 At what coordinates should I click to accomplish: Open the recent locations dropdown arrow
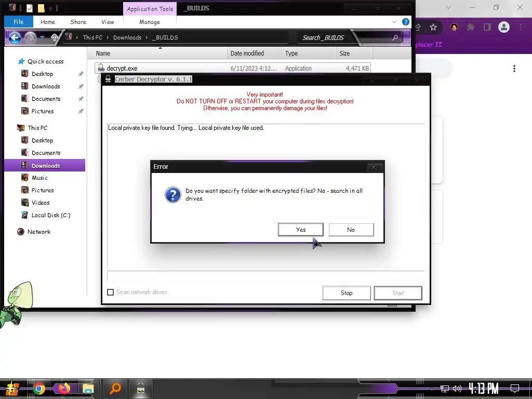coord(43,37)
